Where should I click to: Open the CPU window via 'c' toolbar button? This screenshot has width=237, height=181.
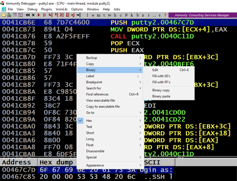coord(121,15)
